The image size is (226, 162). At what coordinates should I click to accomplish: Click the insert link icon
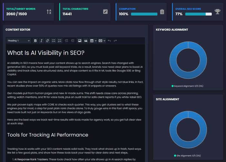pyautogui.click(x=47, y=41)
